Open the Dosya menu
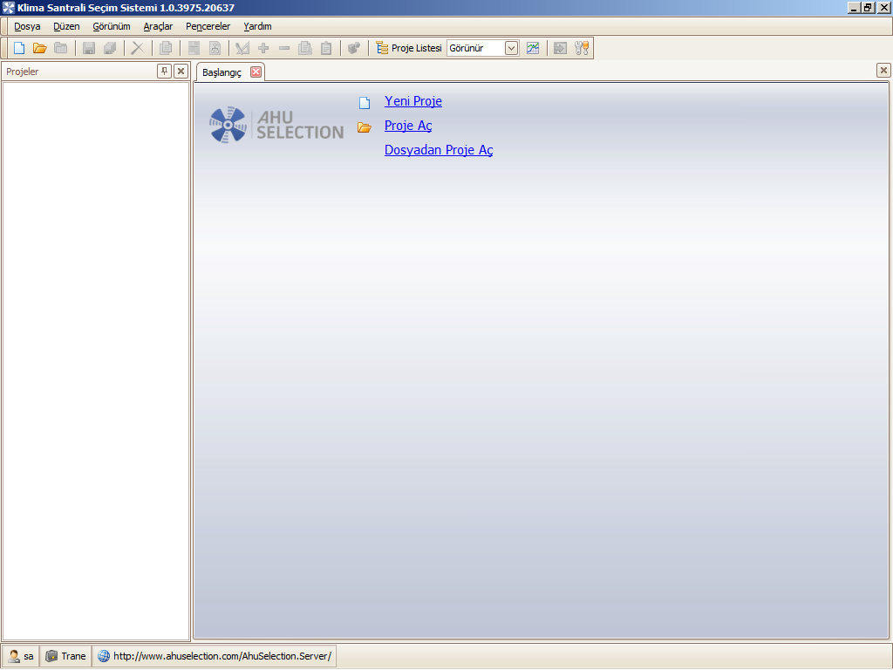Viewport: 893px width, 670px height. [x=27, y=26]
